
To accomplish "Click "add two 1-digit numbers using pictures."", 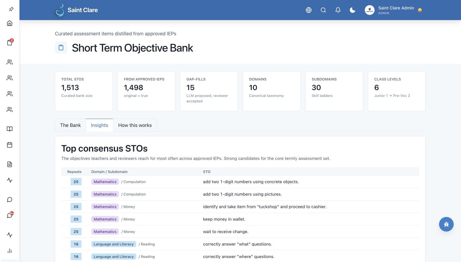I will coord(242,194).
